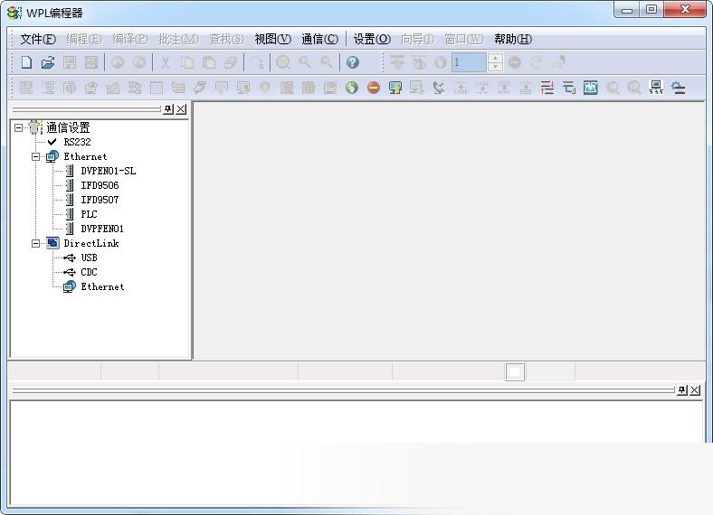Image resolution: width=713 pixels, height=515 pixels.
Task: Click the grayed-out 编译(P) menu
Action: point(130,39)
